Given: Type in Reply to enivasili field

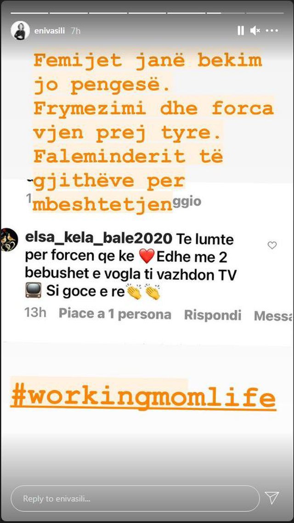Looking at the screenshot, I should (x=136, y=498).
